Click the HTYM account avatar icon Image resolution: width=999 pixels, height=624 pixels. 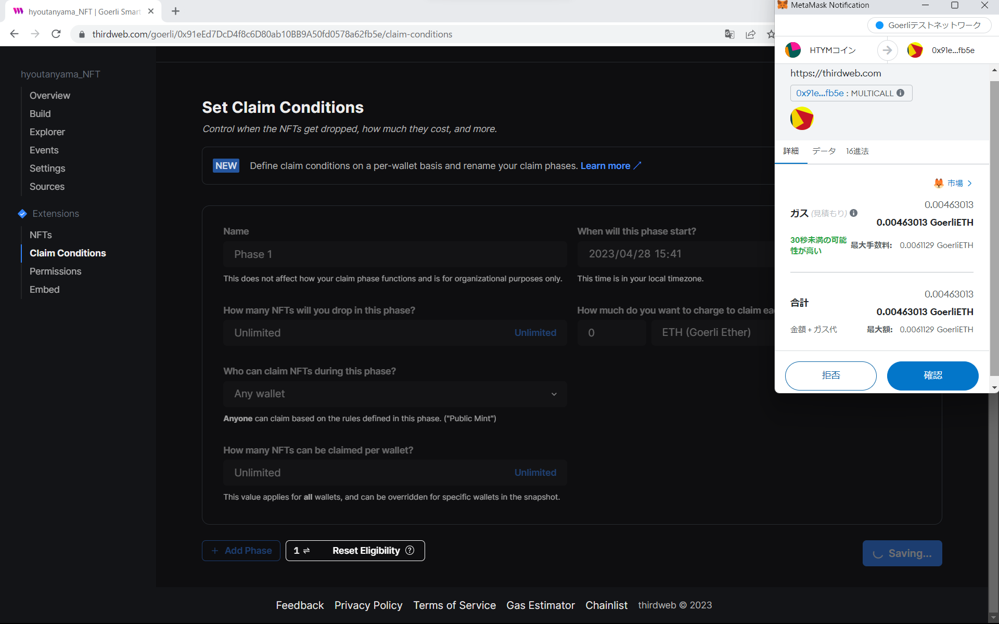[x=793, y=50]
